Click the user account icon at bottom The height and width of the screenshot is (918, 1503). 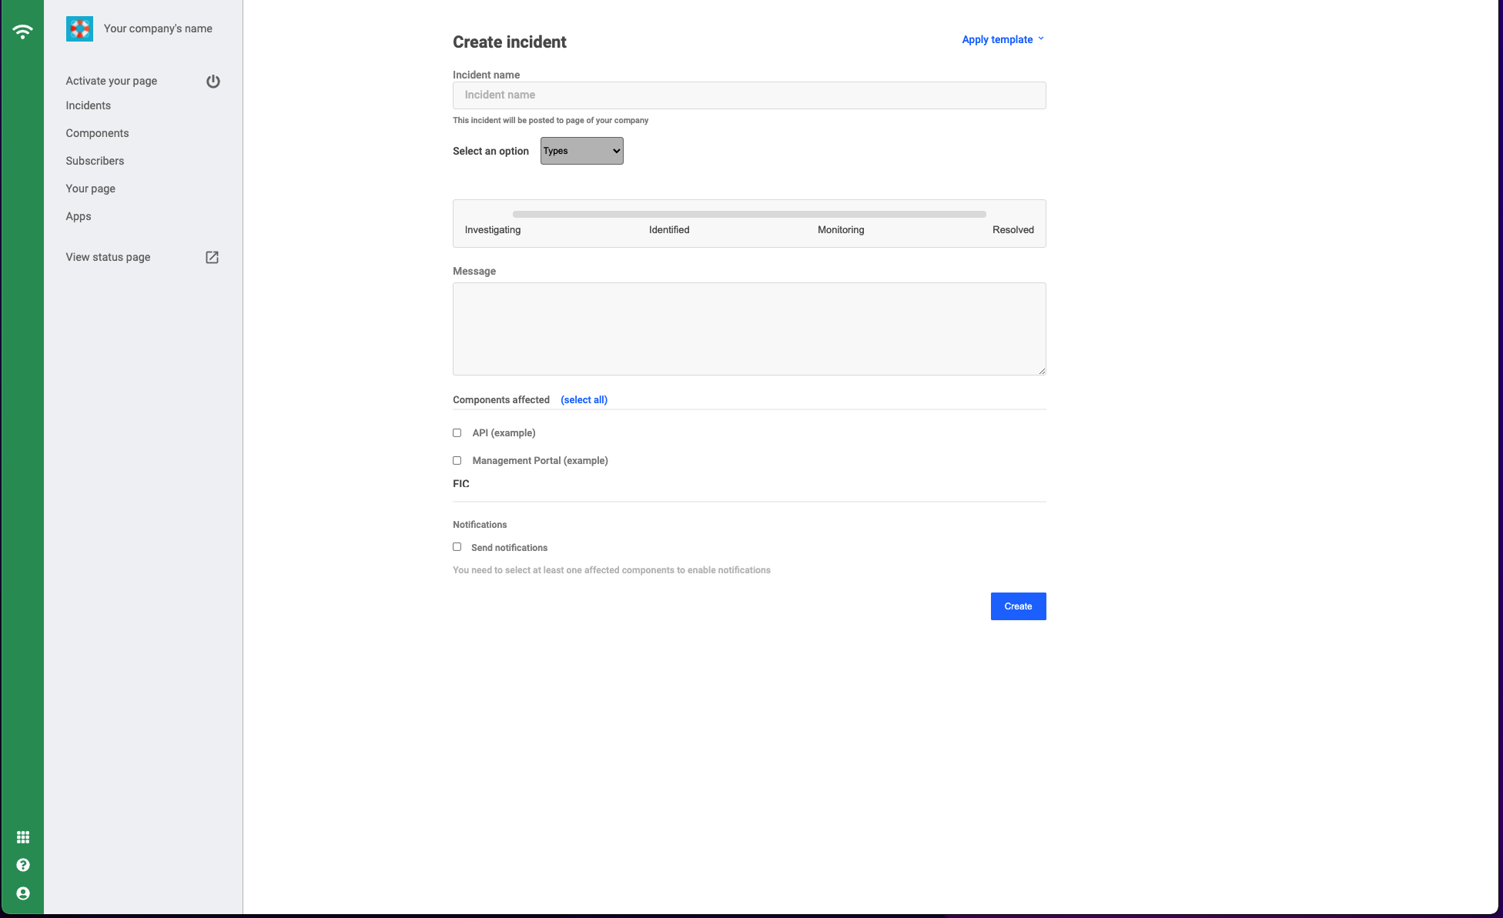coord(22,893)
